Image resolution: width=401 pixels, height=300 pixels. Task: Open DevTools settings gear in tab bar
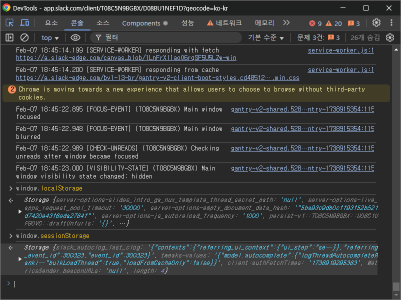[x=376, y=23]
